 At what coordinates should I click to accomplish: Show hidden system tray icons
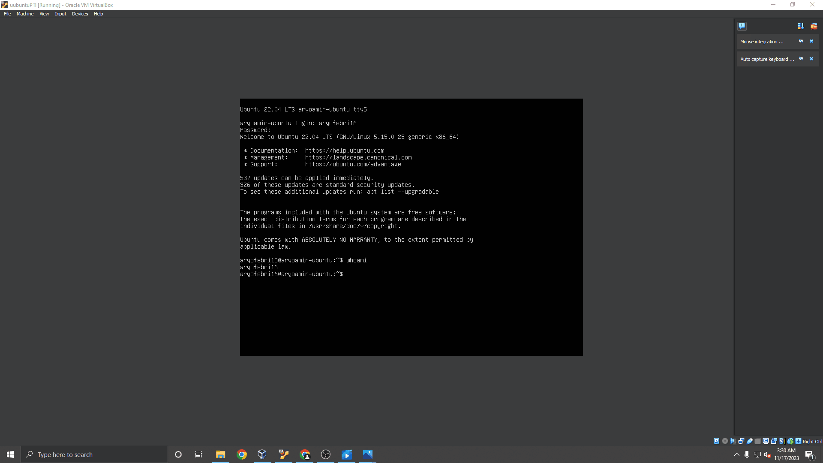(x=737, y=454)
